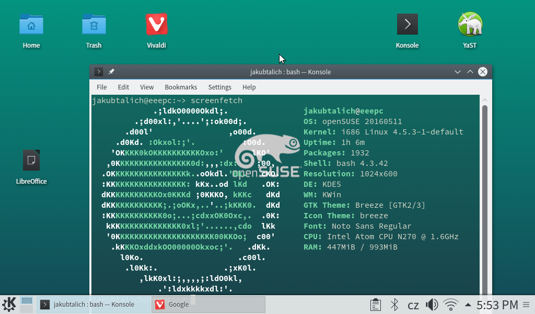This screenshot has height=314, width=535.
Task: Click the clock showing 5:53 PM
Action: click(497, 305)
